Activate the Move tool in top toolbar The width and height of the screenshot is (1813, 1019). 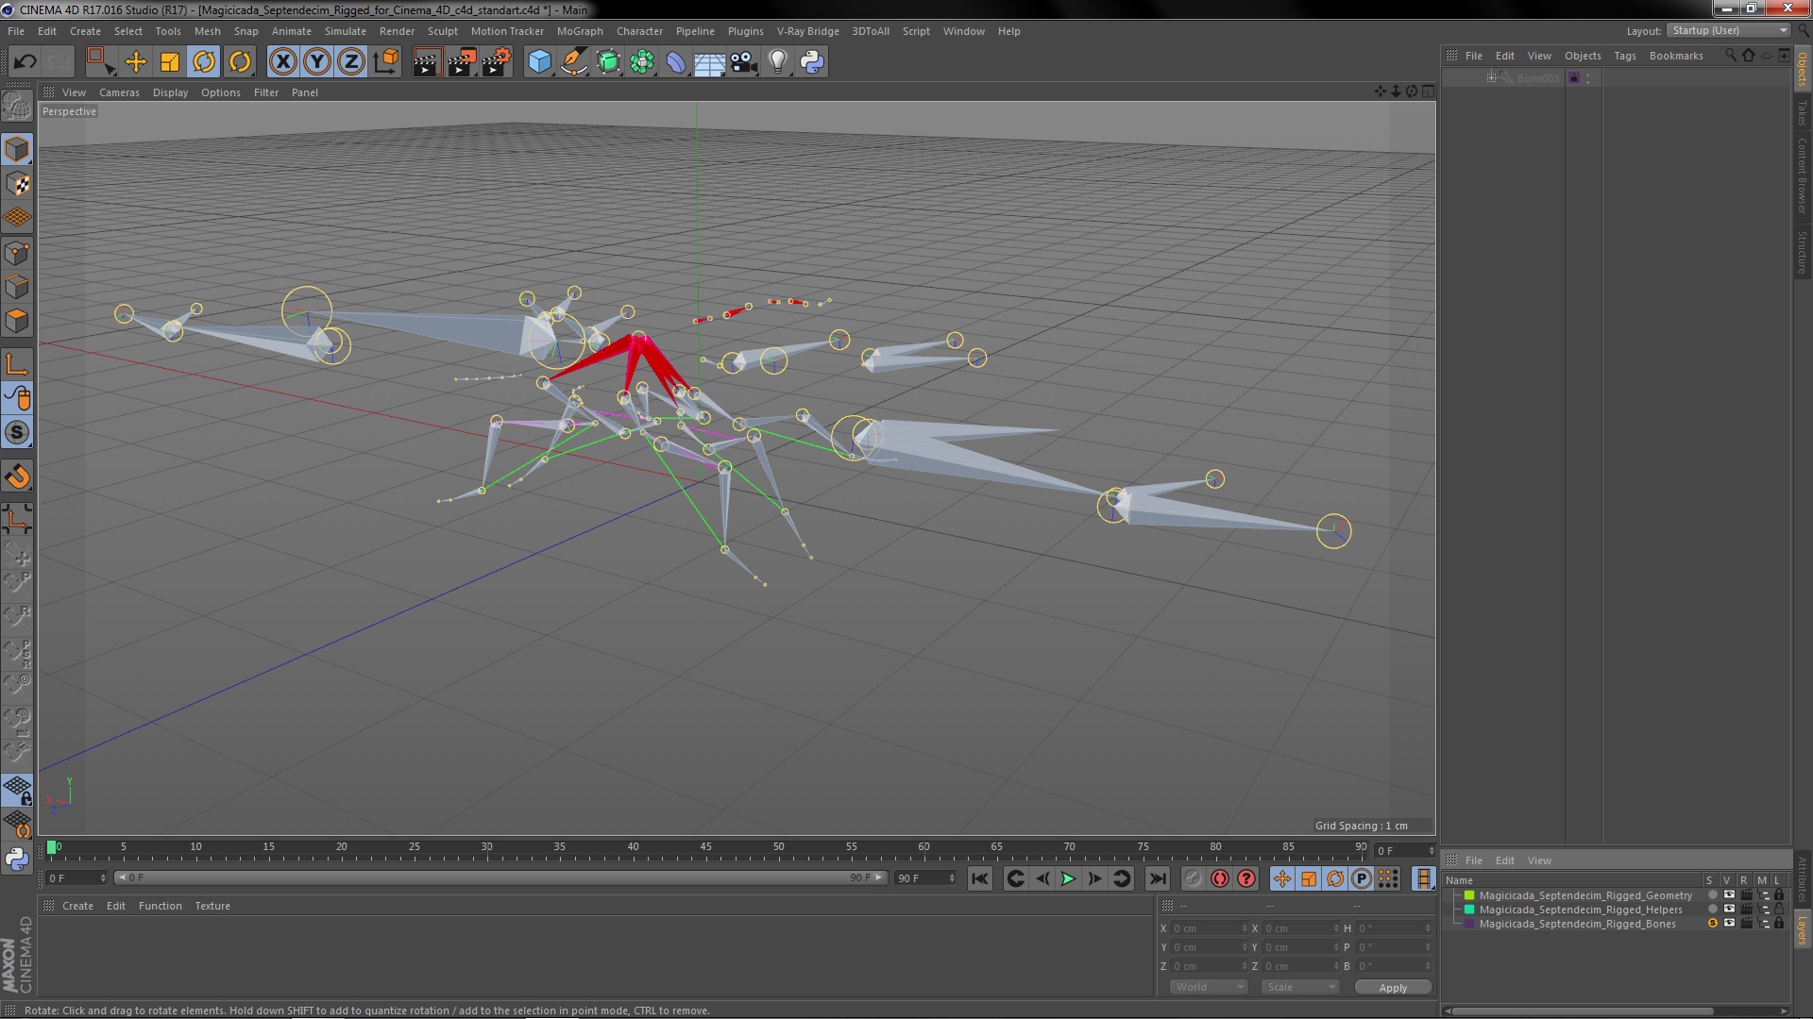tap(136, 62)
